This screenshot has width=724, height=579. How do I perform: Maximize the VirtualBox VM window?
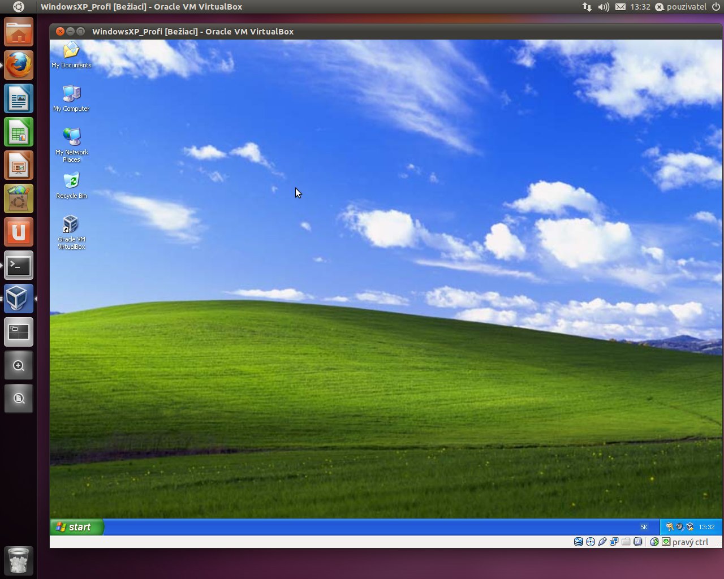point(80,31)
